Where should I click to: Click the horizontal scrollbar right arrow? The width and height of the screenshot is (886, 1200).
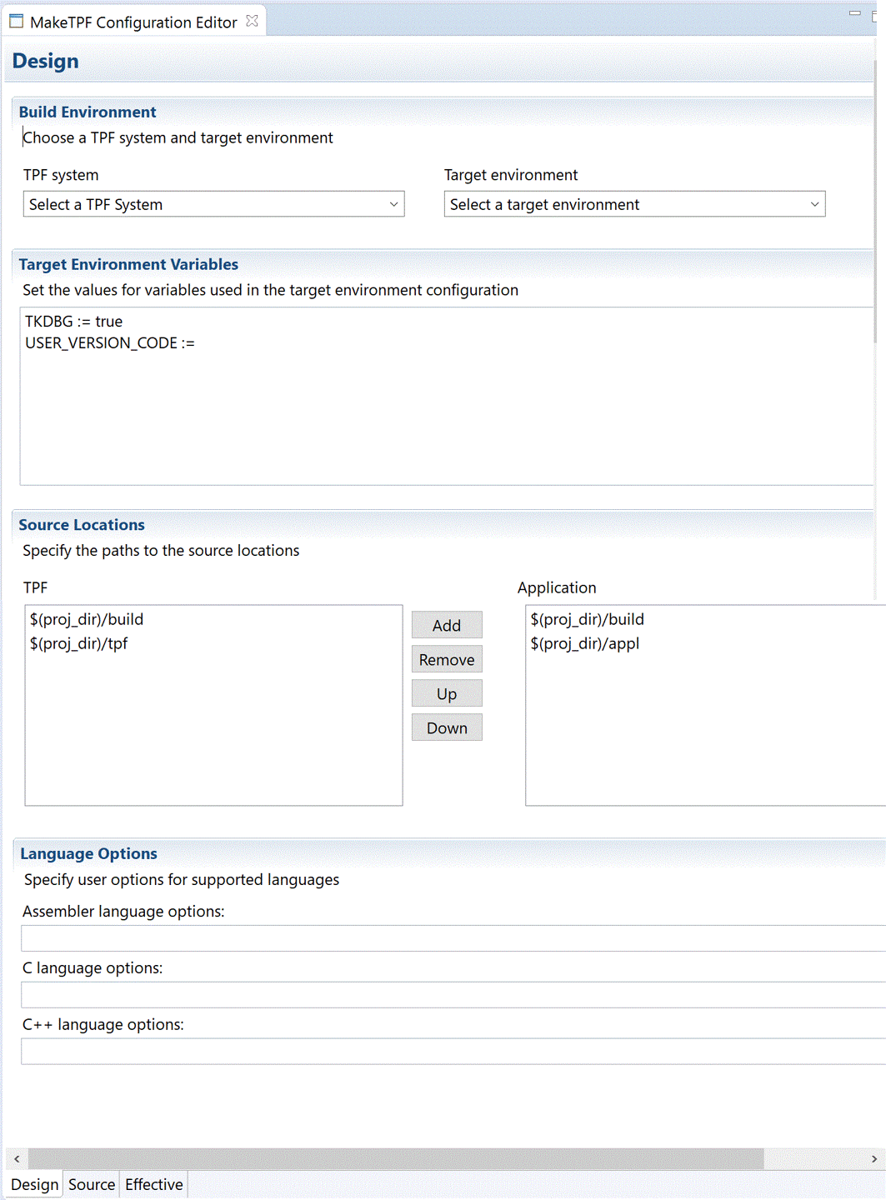click(x=873, y=1158)
